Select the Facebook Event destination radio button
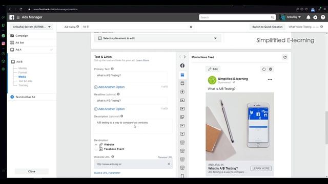Viewport: 328px width, 184px height. [x=96, y=149]
